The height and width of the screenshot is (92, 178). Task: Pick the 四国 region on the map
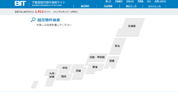[x=64, y=77]
